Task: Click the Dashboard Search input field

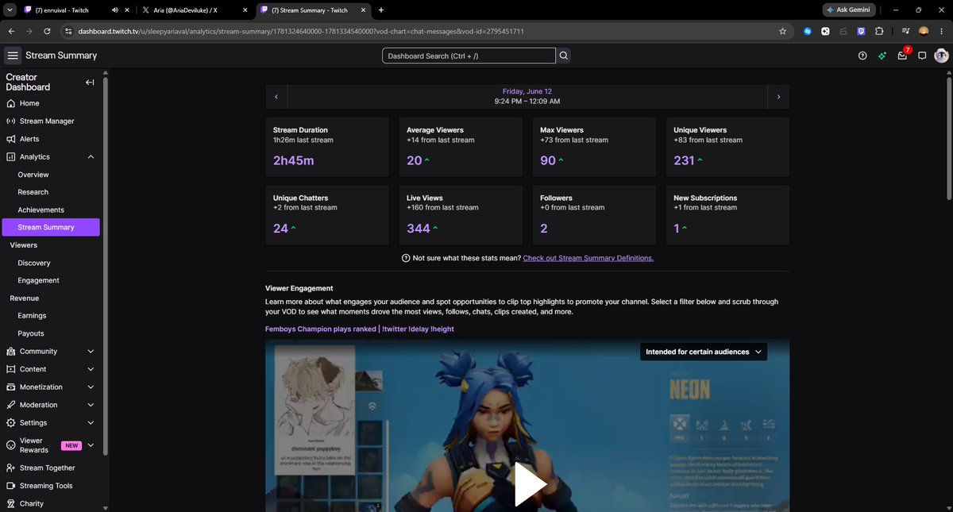Action: pos(469,56)
